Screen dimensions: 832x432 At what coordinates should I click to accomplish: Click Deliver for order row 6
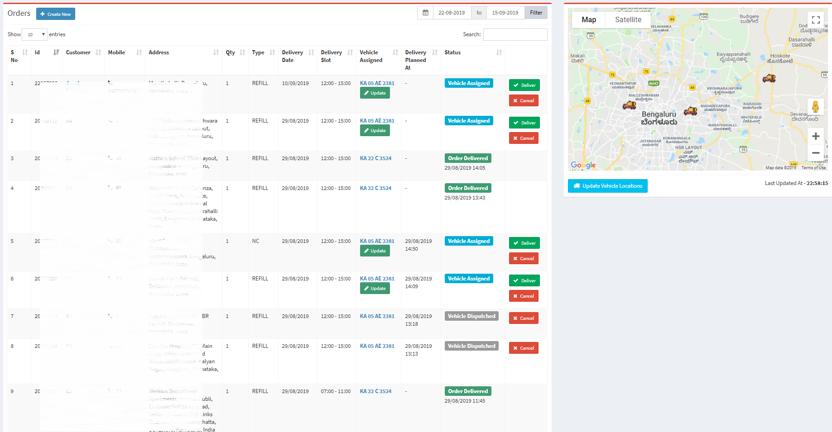pos(524,280)
